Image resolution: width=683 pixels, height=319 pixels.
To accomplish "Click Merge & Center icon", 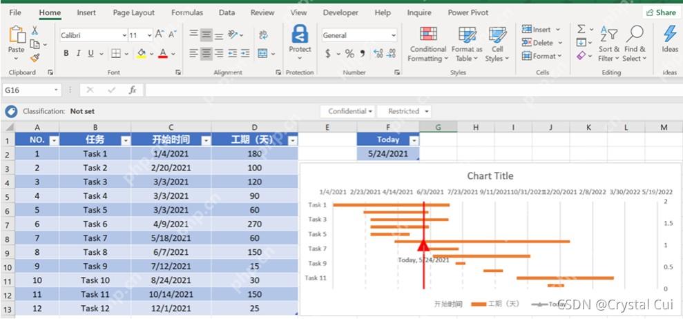I will 262,54.
